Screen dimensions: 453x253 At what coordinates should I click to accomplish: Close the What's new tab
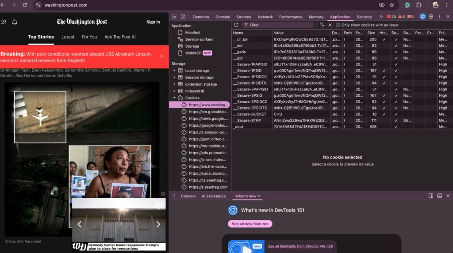[x=259, y=196]
